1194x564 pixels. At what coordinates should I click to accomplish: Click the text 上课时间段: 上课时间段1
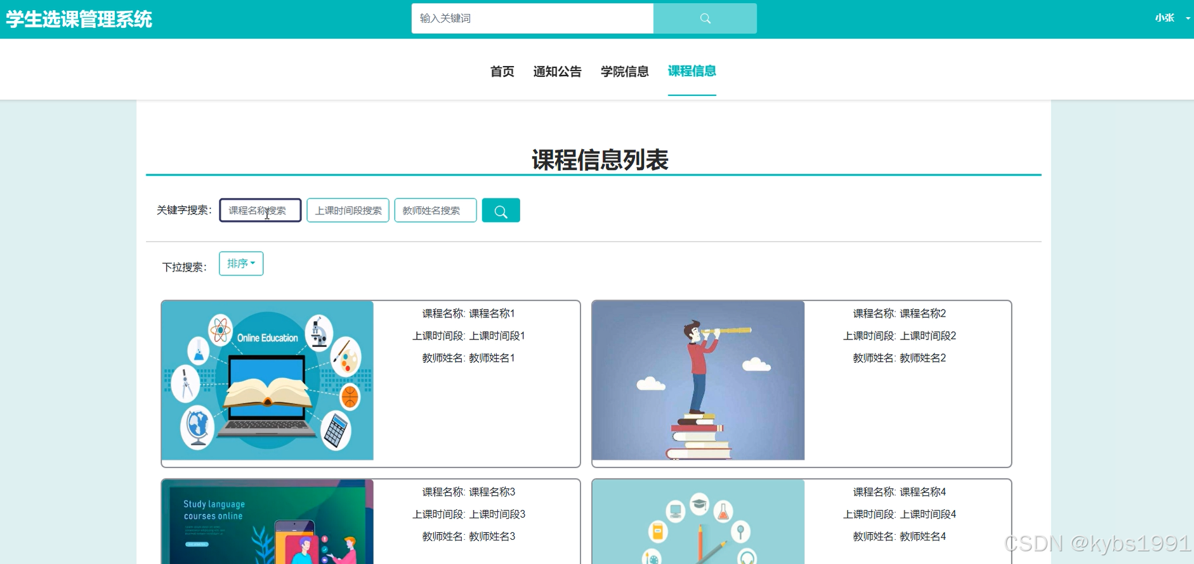469,336
